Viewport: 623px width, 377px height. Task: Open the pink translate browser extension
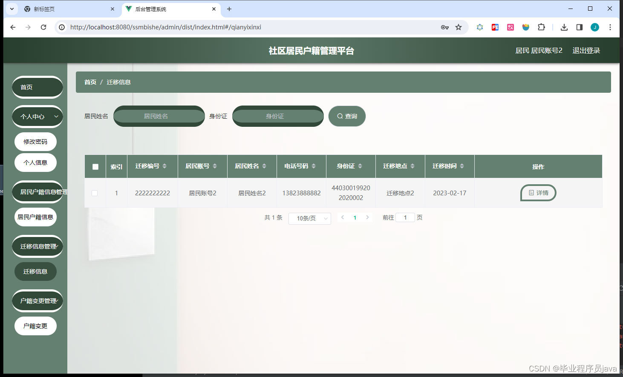click(511, 27)
